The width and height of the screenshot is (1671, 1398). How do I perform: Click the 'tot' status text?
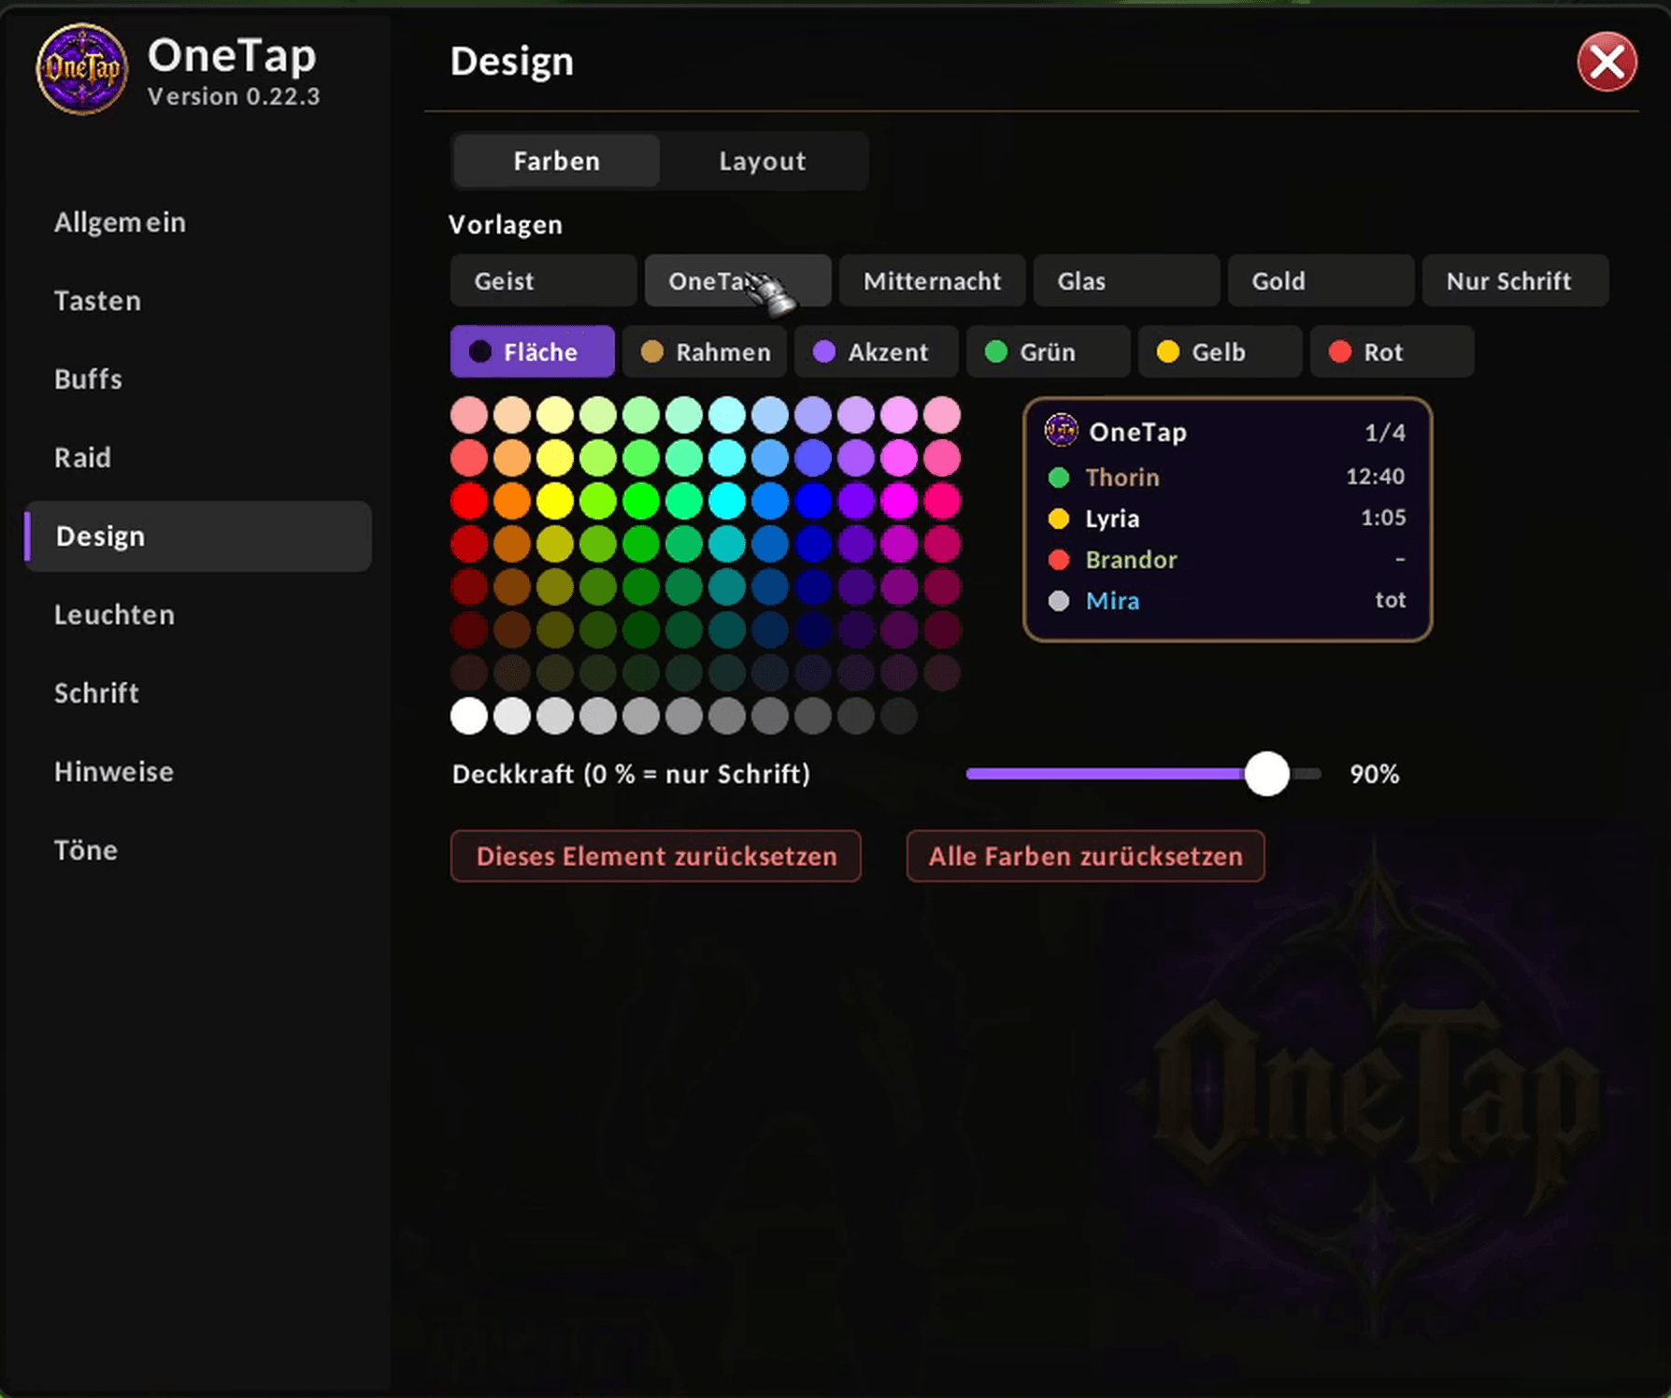click(x=1391, y=600)
